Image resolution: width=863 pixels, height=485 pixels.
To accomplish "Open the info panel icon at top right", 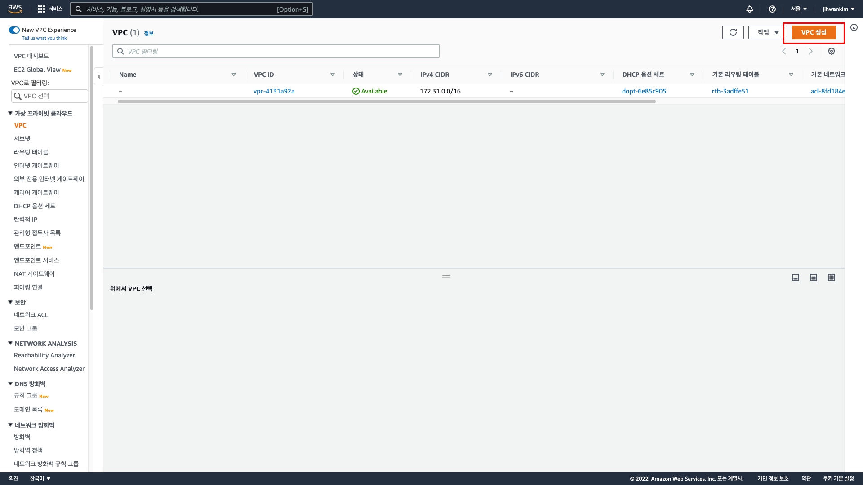I will (x=854, y=27).
